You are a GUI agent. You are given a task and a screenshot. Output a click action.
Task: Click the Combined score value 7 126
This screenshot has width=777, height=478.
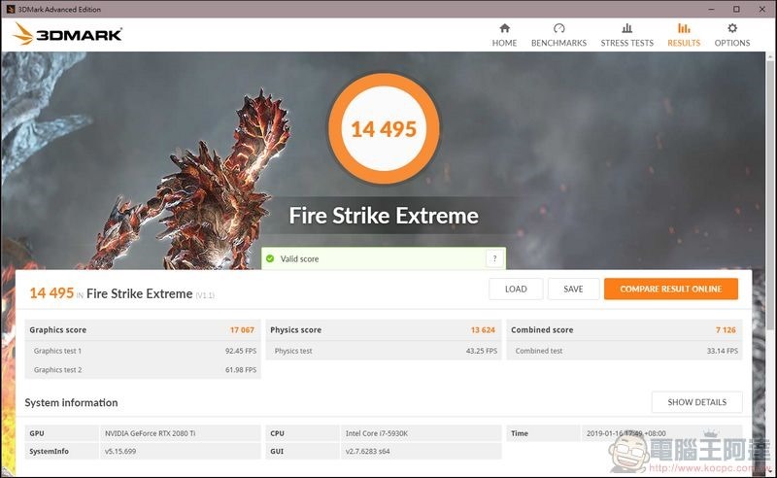click(x=726, y=329)
